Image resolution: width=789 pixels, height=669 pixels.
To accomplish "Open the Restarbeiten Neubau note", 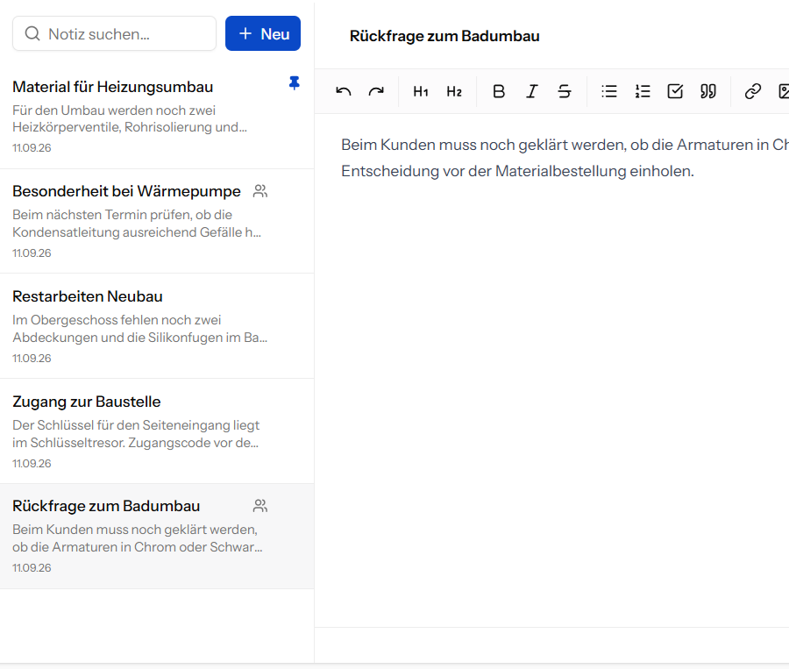I will coord(157,327).
